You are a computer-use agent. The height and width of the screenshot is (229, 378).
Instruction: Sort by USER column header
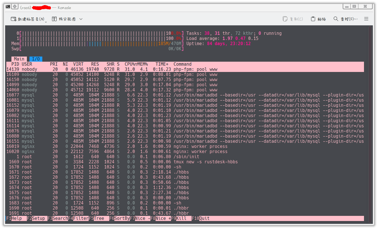(x=27, y=64)
